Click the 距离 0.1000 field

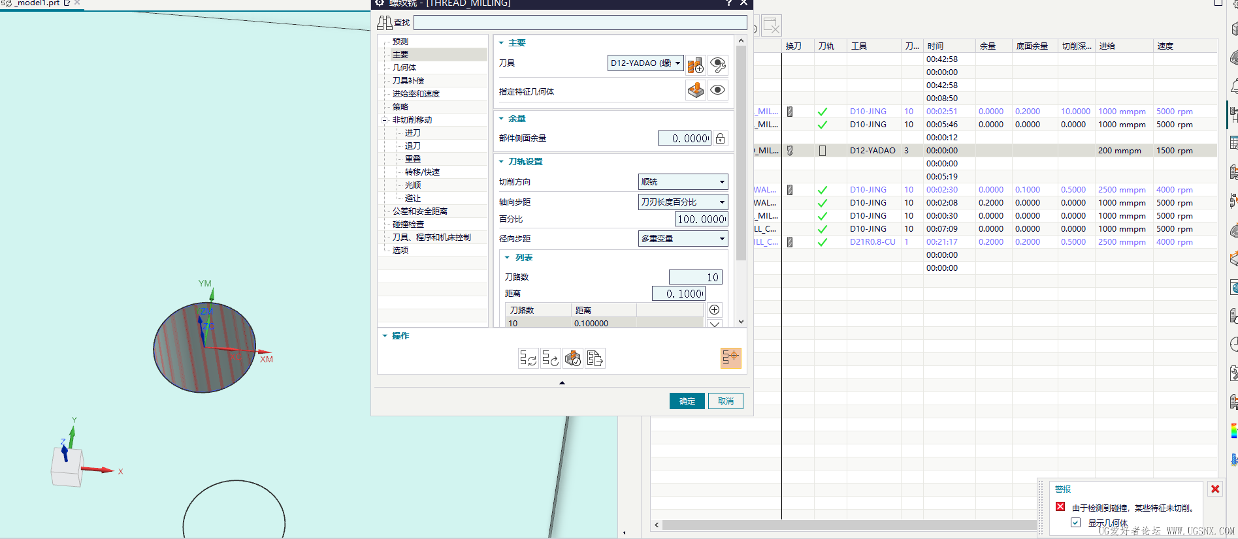coord(679,294)
